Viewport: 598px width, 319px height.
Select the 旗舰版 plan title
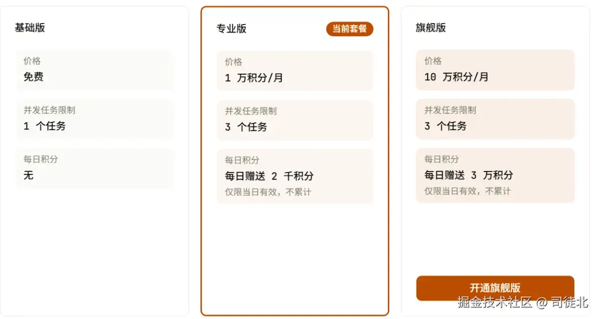point(431,28)
